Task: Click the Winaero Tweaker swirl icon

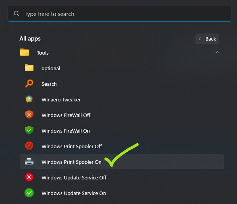Action: pos(29,99)
